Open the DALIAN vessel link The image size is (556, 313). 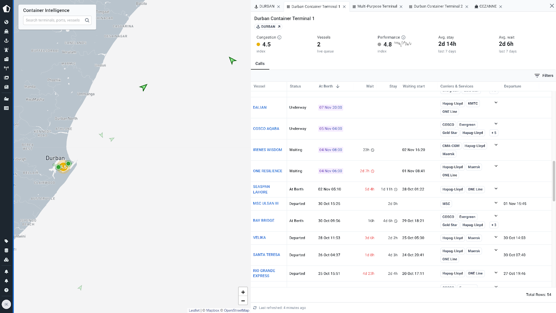click(260, 107)
